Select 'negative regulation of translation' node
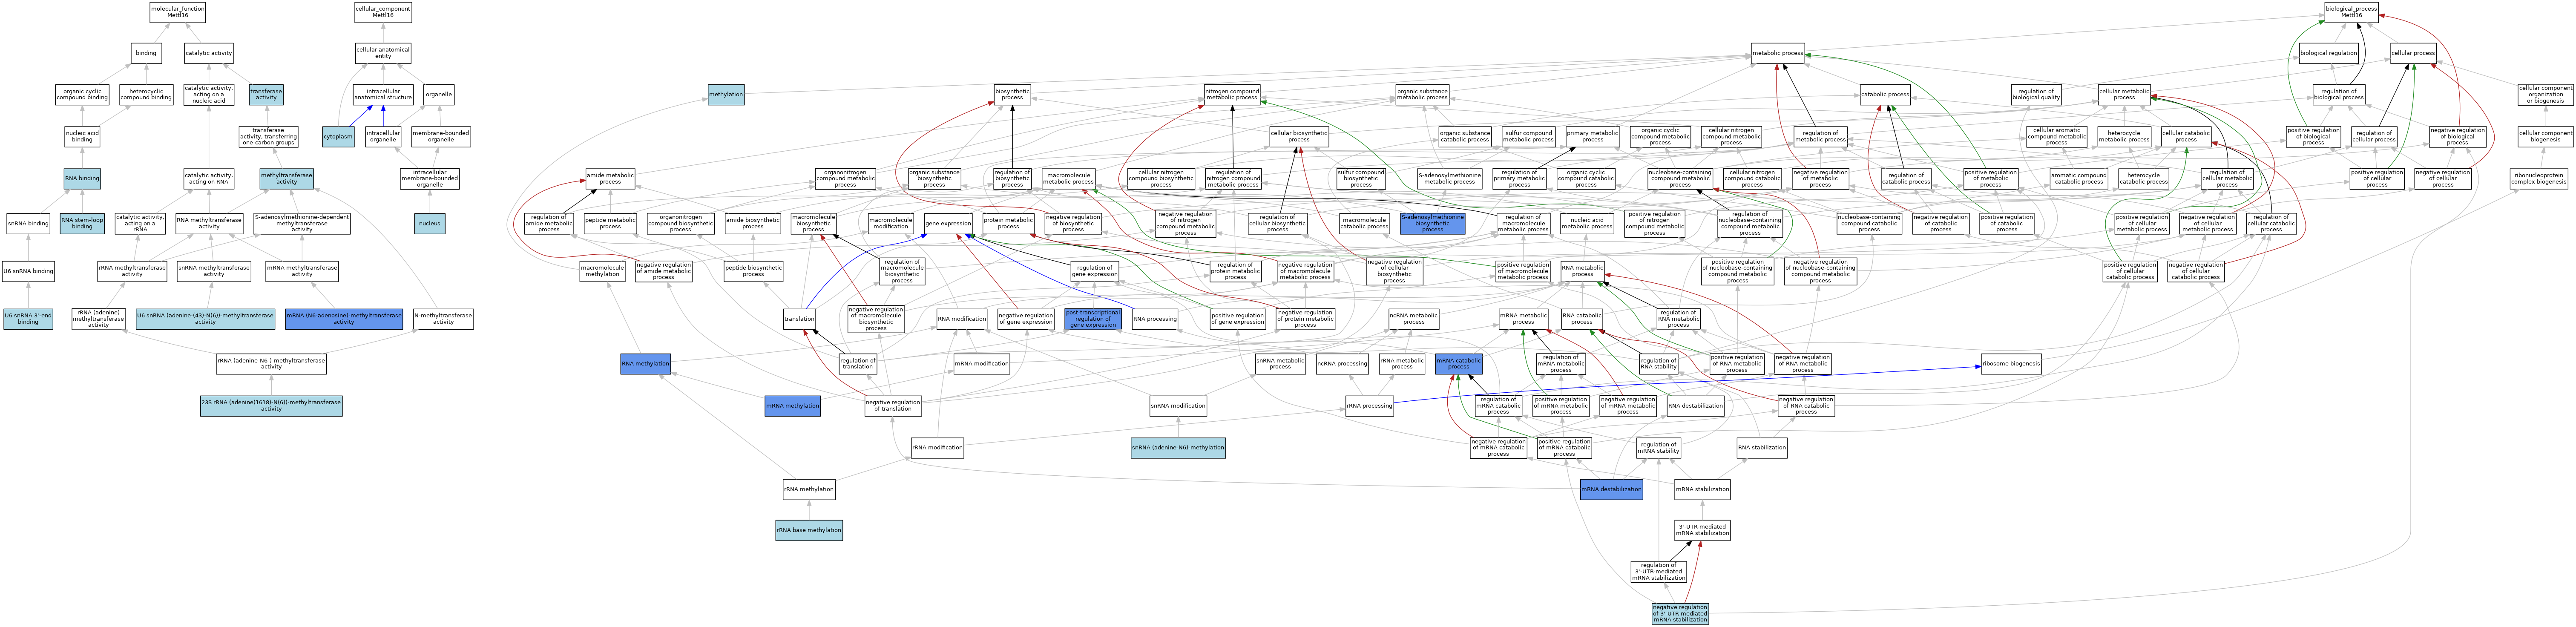Viewport: 2576px width, 627px height. (893, 406)
